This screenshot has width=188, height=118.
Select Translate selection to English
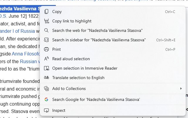click(78, 78)
